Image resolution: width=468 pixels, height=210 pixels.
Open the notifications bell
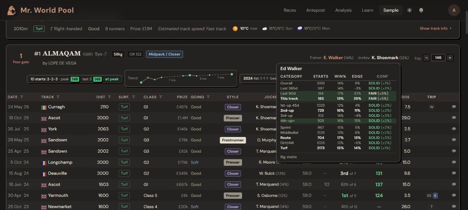pyautogui.click(x=421, y=10)
